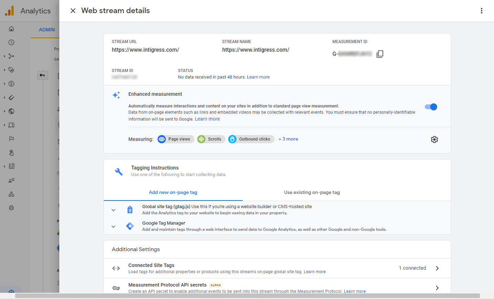Toggle the Enhanced measurement switch

click(x=431, y=107)
